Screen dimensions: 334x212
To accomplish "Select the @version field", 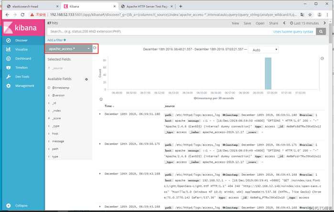I will 58,95.
